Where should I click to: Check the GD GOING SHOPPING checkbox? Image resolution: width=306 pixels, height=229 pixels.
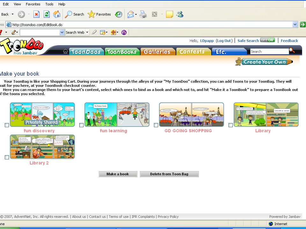click(156, 125)
